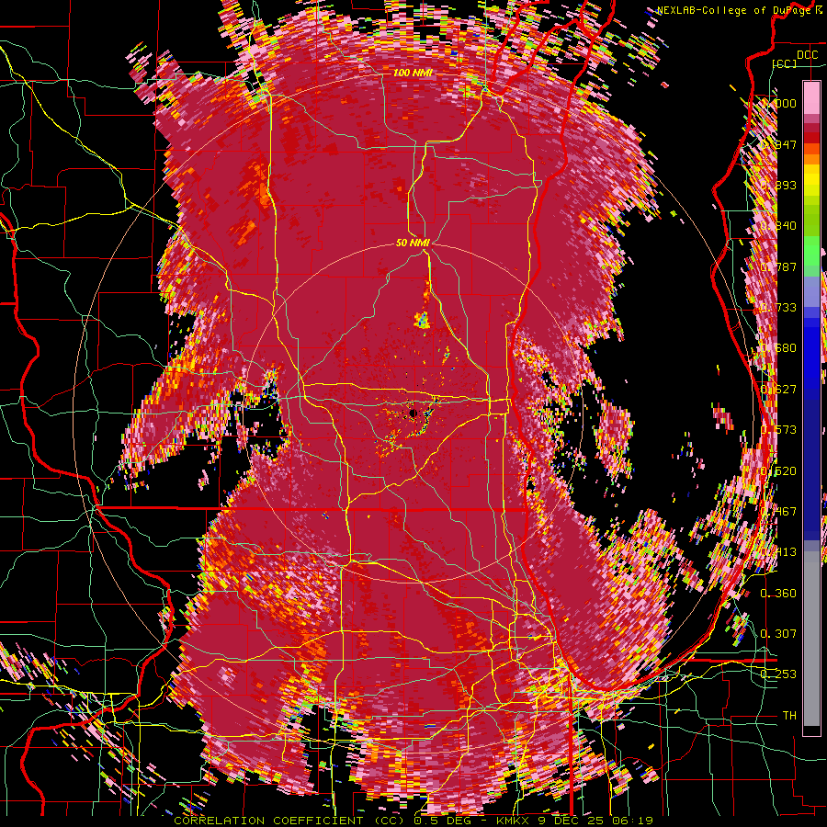Click the 0.520 scale value
Viewport: 827px width, 827px height.
[x=778, y=471]
